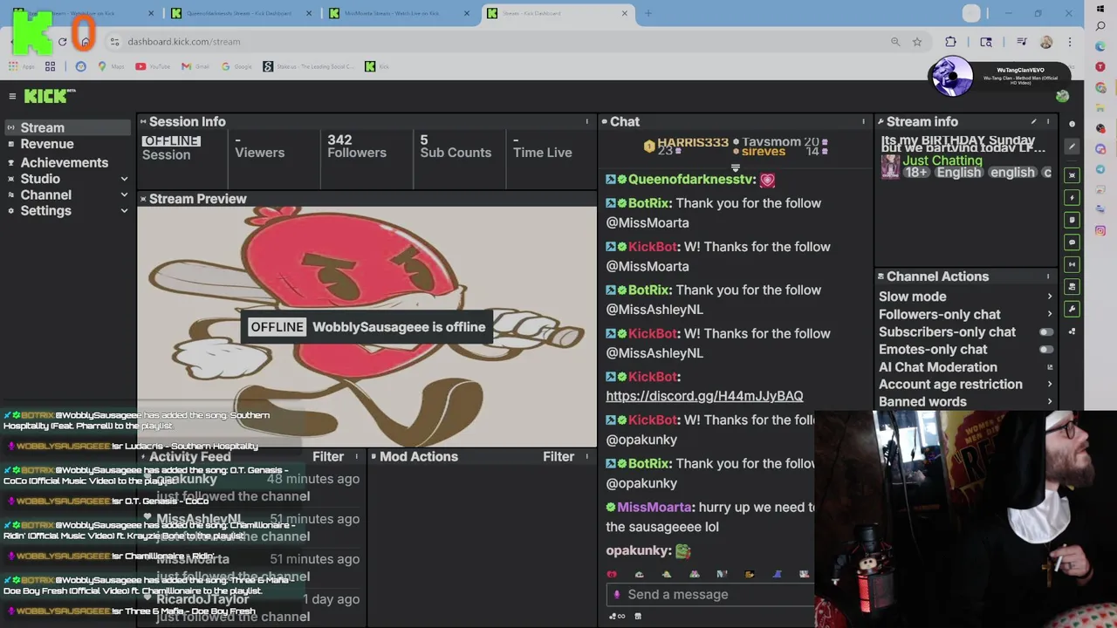The height and width of the screenshot is (628, 1117).
Task: Open Followers-only chat options
Action: 965,314
